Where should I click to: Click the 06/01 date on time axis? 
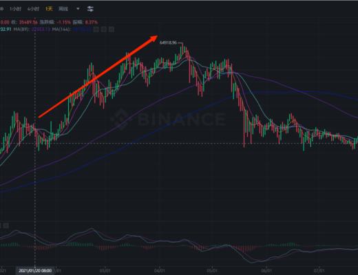[x=266, y=271]
